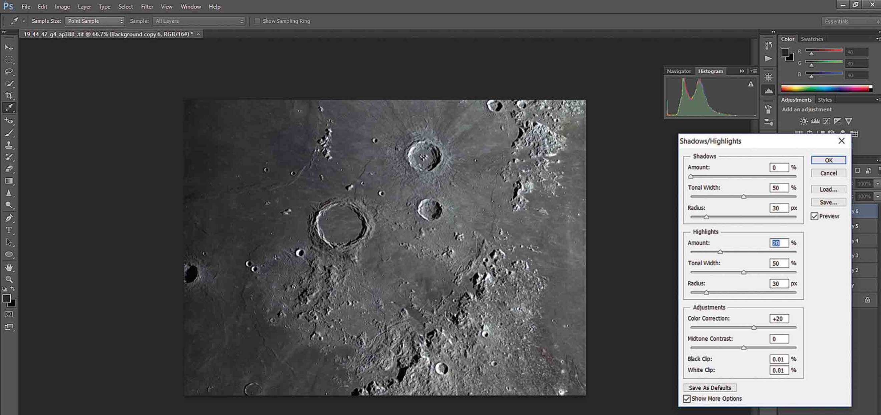Click the Highlights Amount slider handle

tap(720, 252)
